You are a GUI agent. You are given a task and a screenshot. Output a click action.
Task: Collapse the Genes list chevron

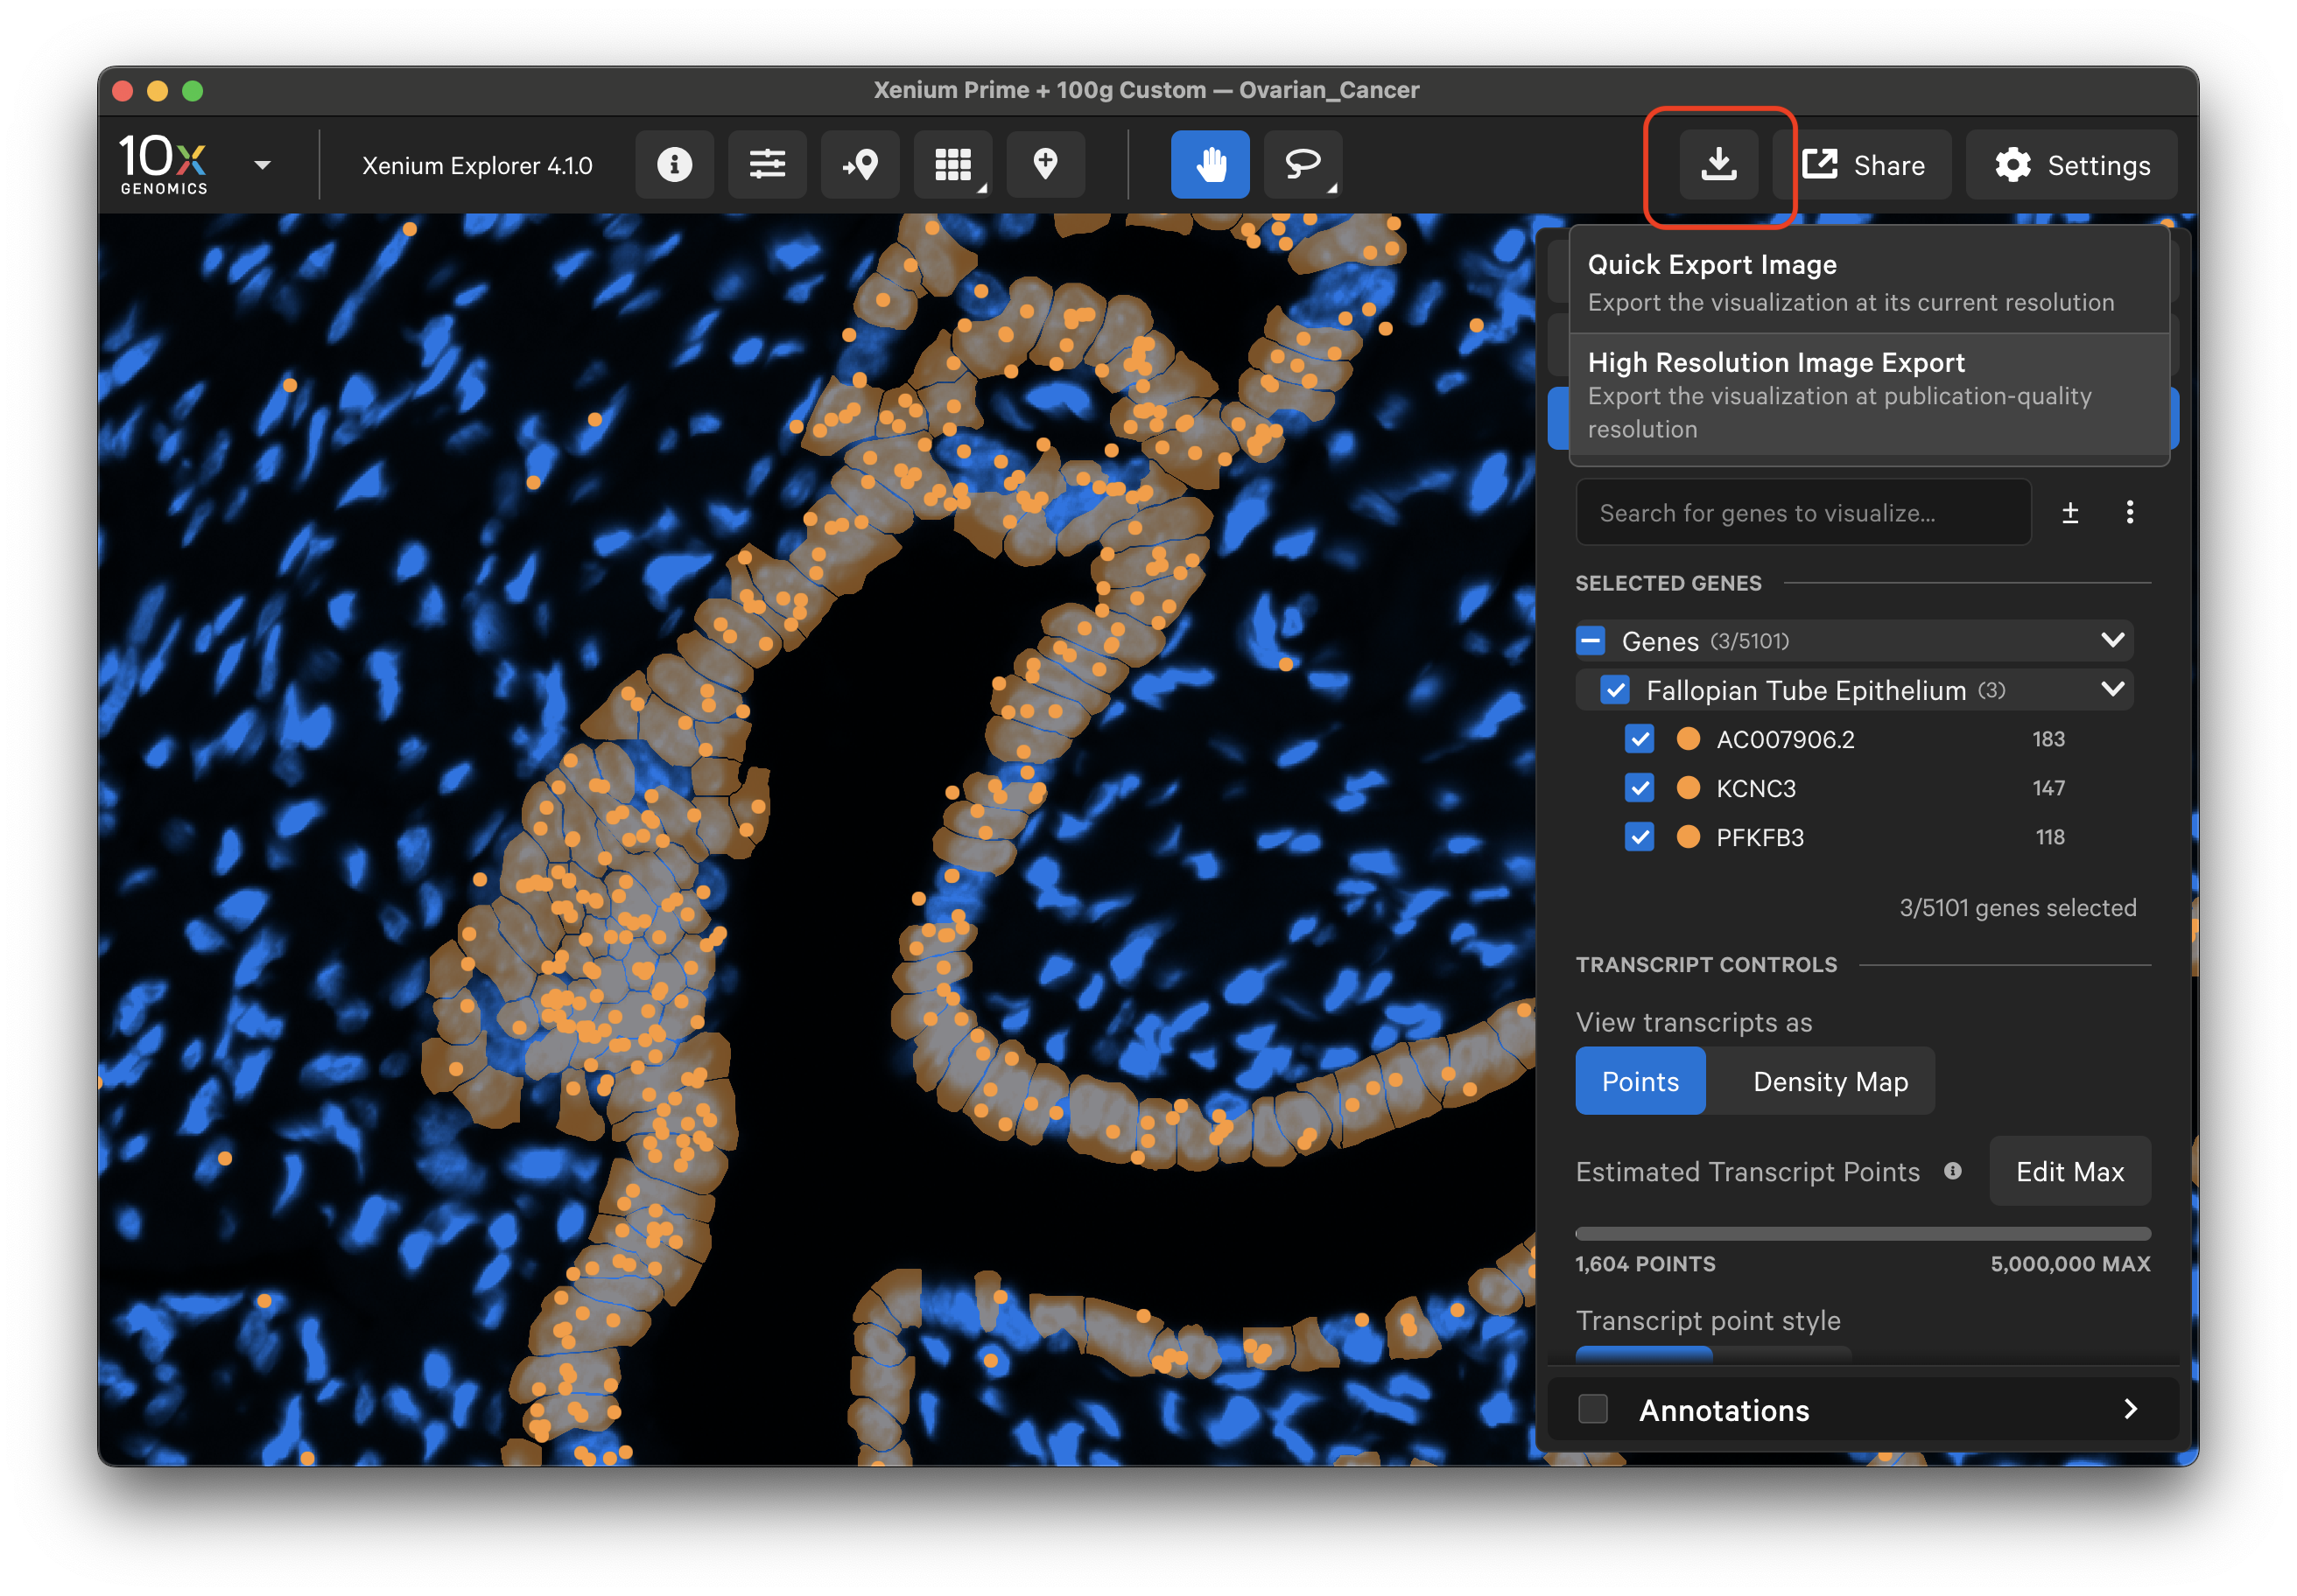tap(2113, 640)
